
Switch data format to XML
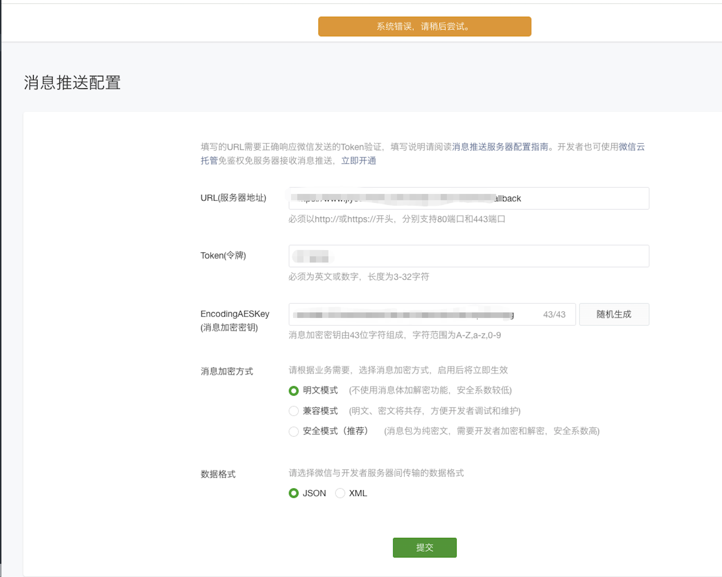click(x=340, y=493)
